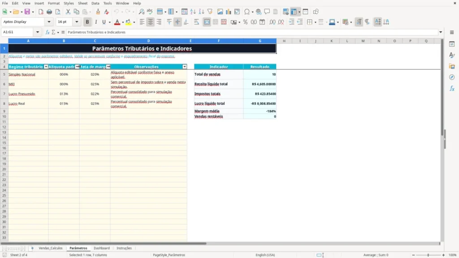Open the Gallery panel in the sidebar
This screenshot has height=258, width=459.
(x=452, y=66)
